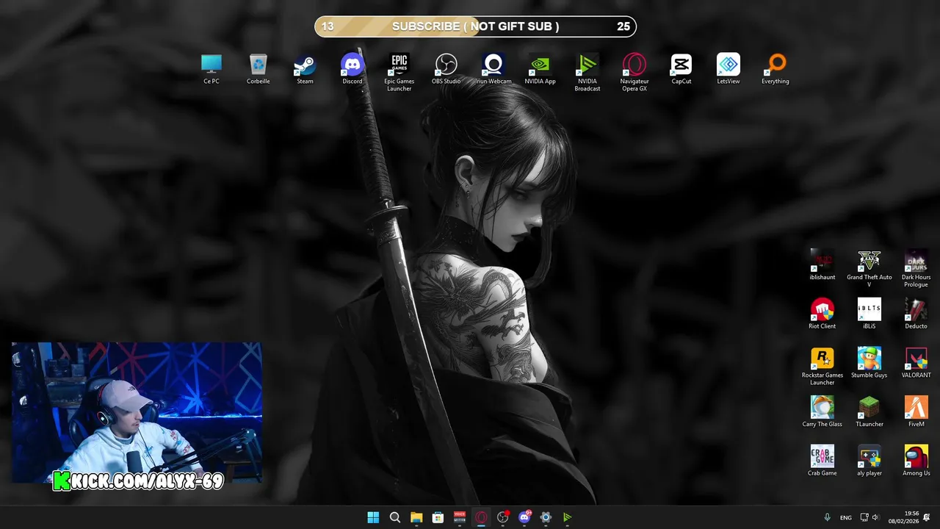Launch Steam from the desktop
Image resolution: width=940 pixels, height=529 pixels.
[x=305, y=69]
